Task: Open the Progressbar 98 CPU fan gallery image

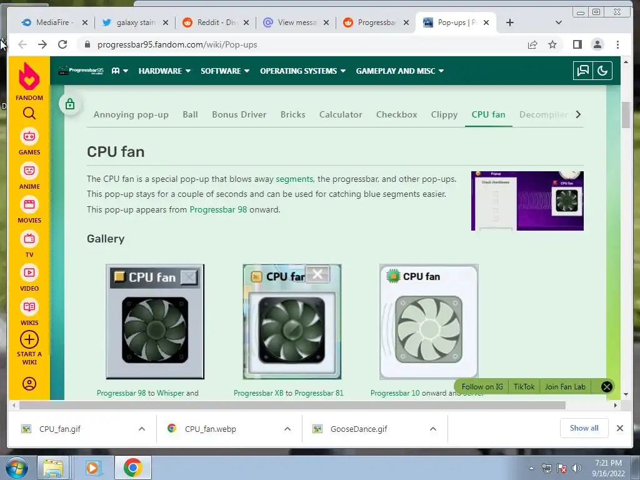Action: point(155,322)
